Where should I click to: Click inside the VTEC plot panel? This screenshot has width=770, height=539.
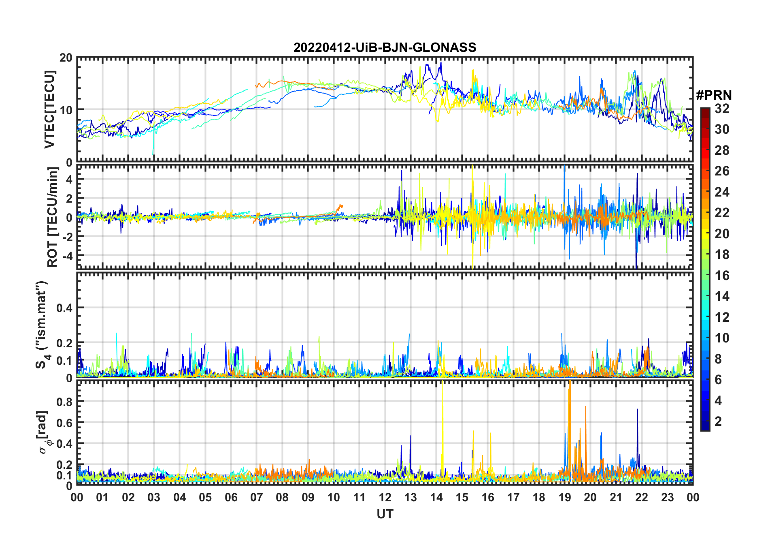385,109
